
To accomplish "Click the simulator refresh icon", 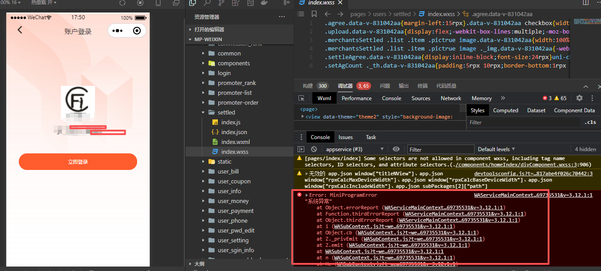I will click(122, 3).
